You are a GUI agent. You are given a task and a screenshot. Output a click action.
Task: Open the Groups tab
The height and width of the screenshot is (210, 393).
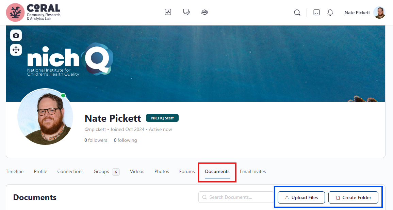click(x=101, y=171)
